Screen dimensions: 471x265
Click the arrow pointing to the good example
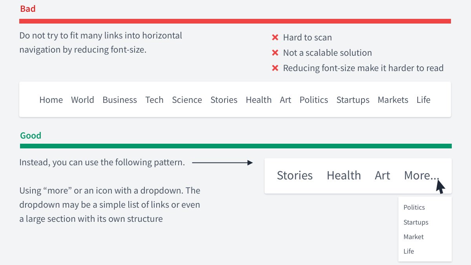click(x=223, y=163)
